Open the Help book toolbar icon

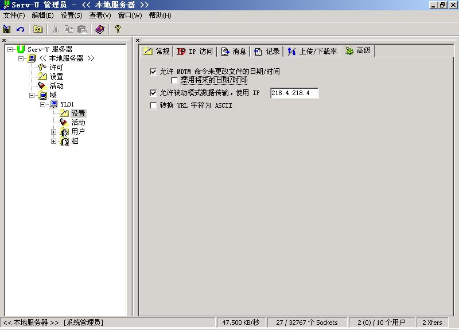tap(100, 29)
